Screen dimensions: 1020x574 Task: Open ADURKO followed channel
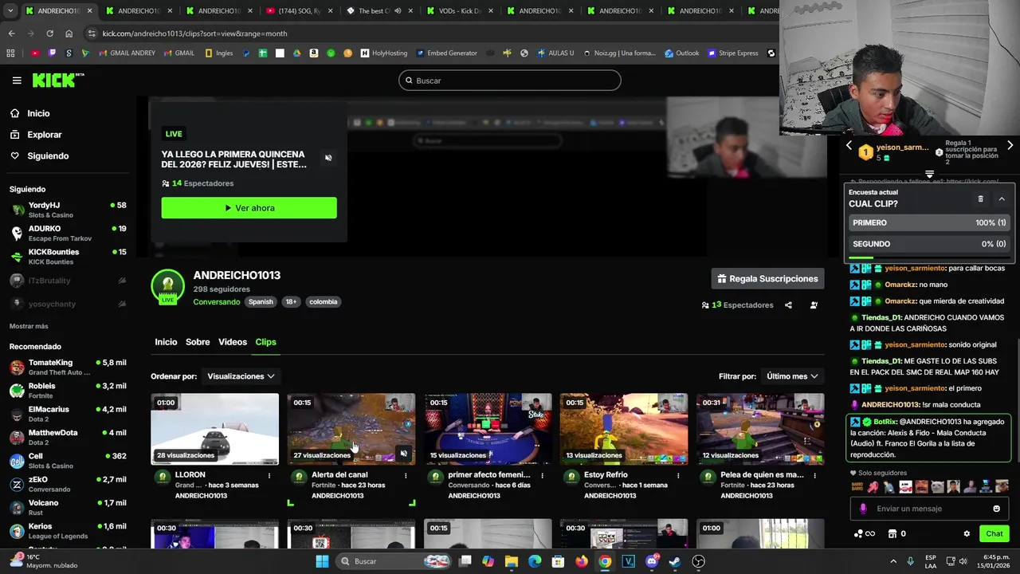(68, 233)
